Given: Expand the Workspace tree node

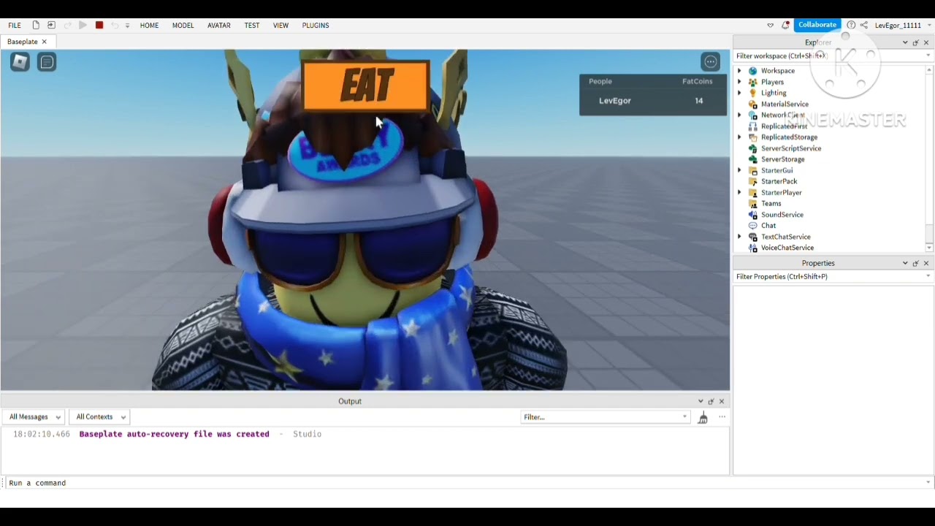Looking at the screenshot, I should coord(739,71).
